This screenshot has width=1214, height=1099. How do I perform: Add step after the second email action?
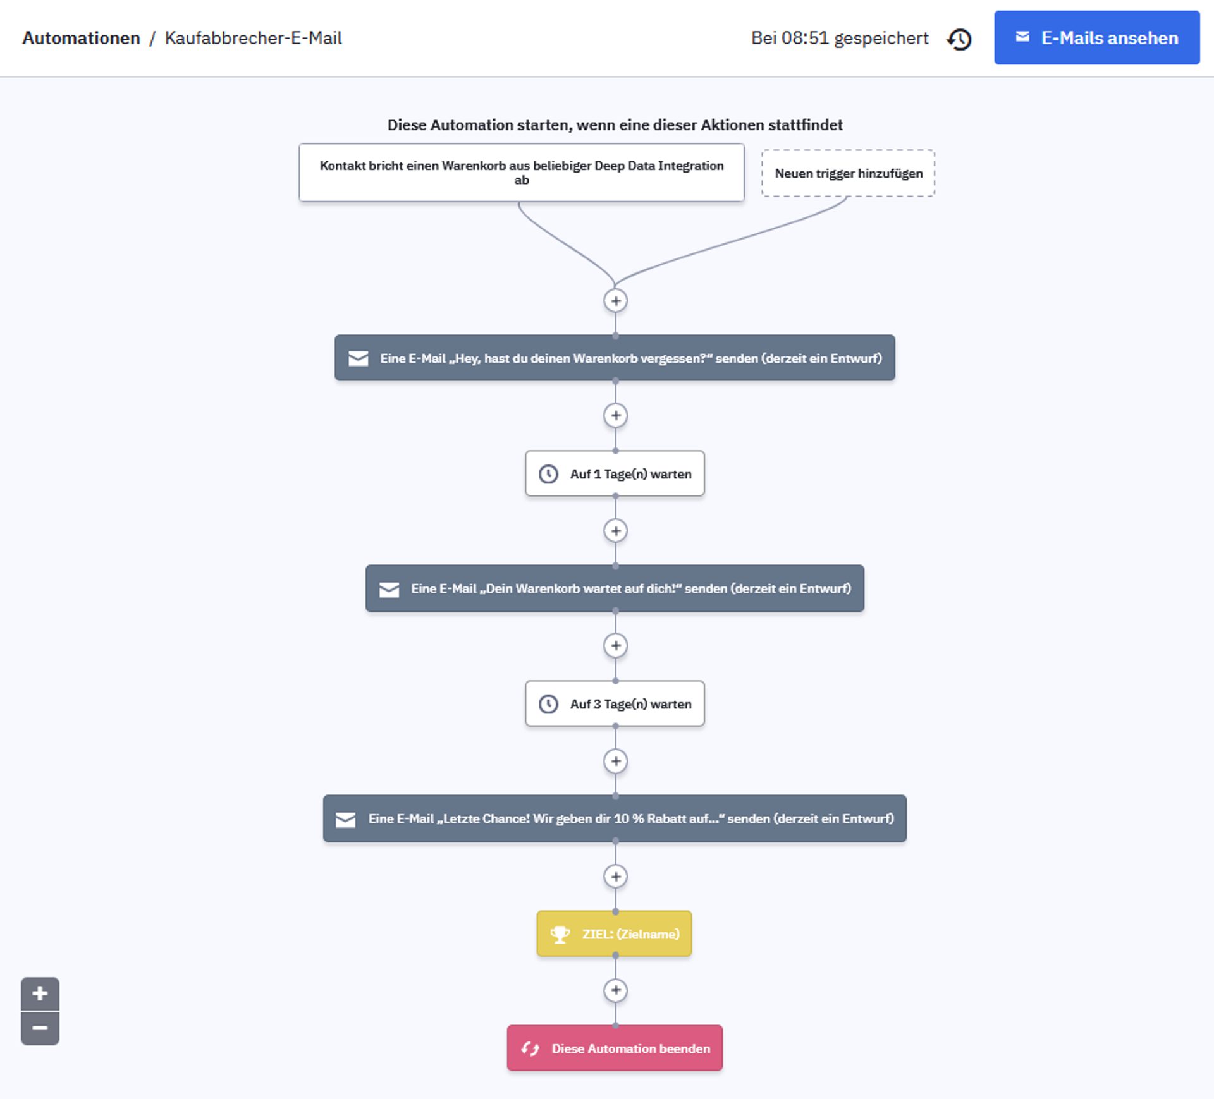coord(615,646)
